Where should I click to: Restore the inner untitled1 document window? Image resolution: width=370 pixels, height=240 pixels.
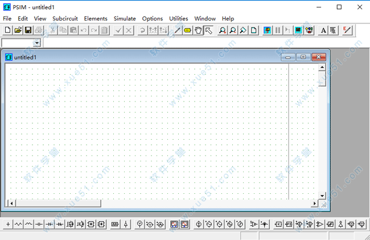tap(303, 57)
